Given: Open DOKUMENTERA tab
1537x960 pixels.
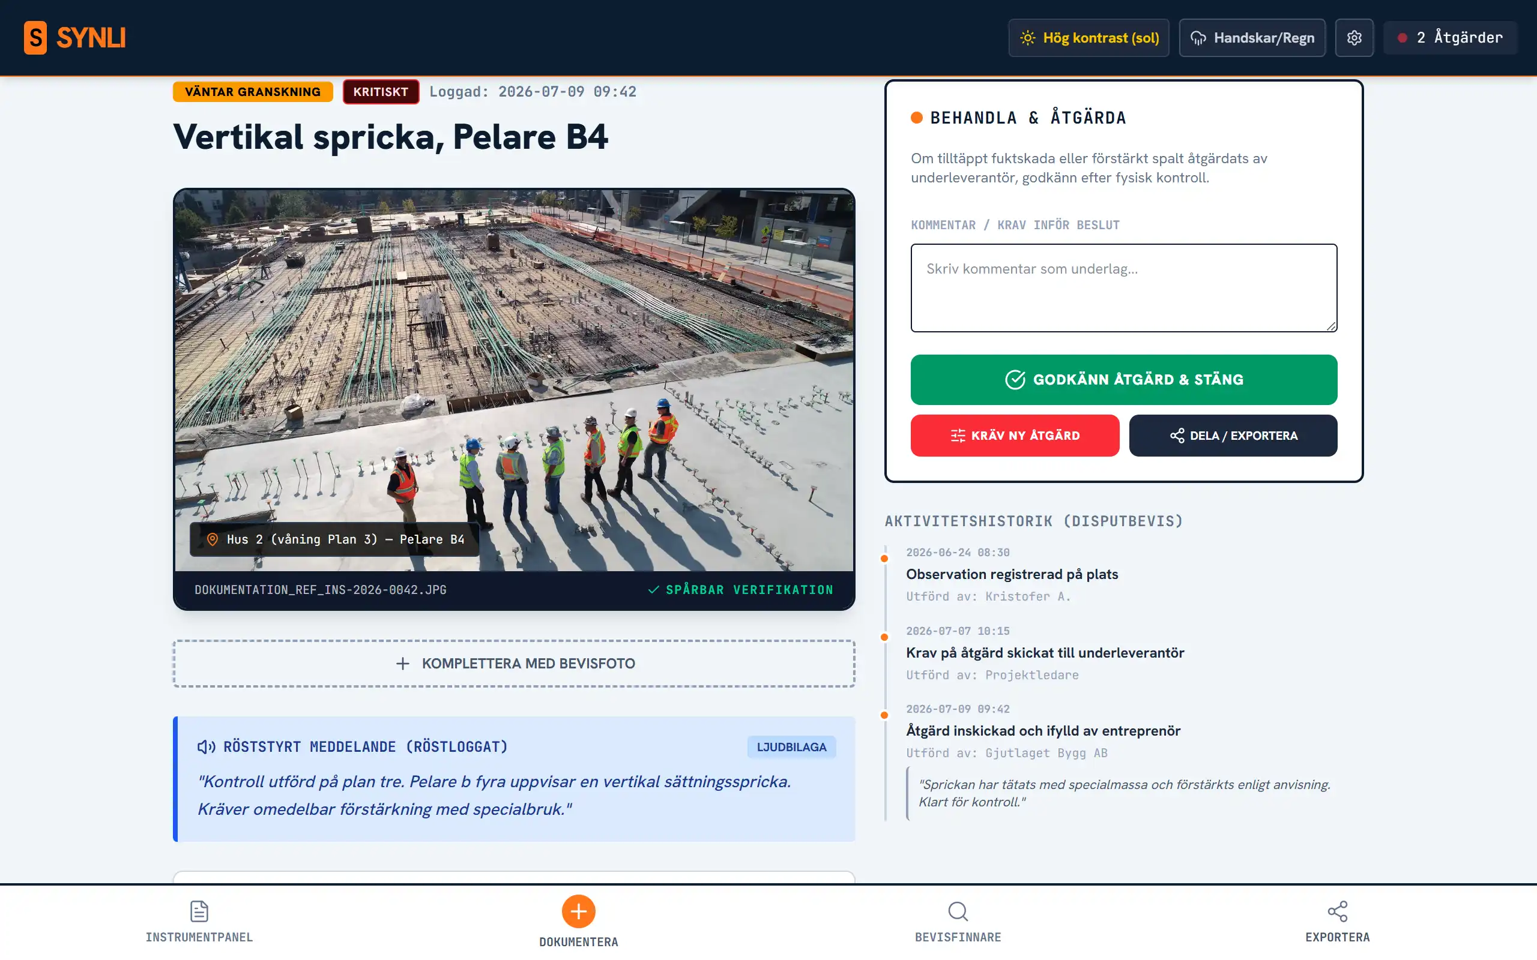Looking at the screenshot, I should [578, 922].
